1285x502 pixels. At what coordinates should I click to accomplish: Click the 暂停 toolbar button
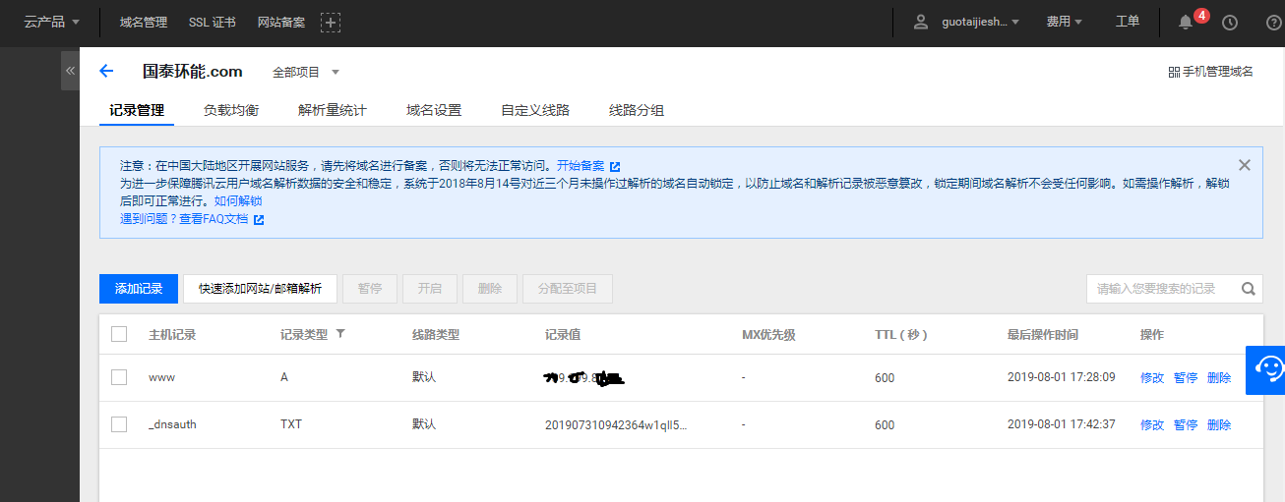[370, 289]
